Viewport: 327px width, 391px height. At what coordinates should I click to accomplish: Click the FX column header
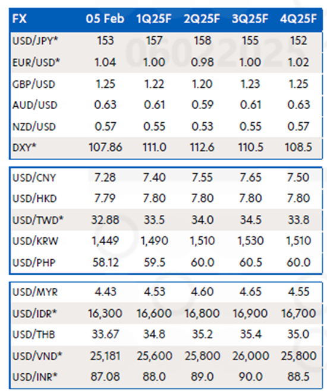click(x=20, y=19)
